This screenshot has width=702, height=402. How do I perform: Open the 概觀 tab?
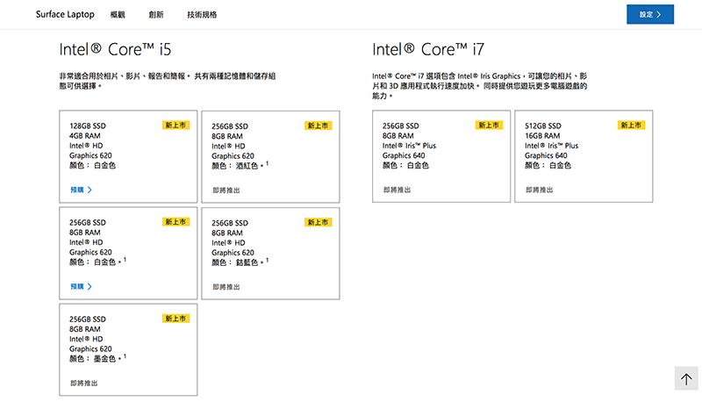pos(118,15)
